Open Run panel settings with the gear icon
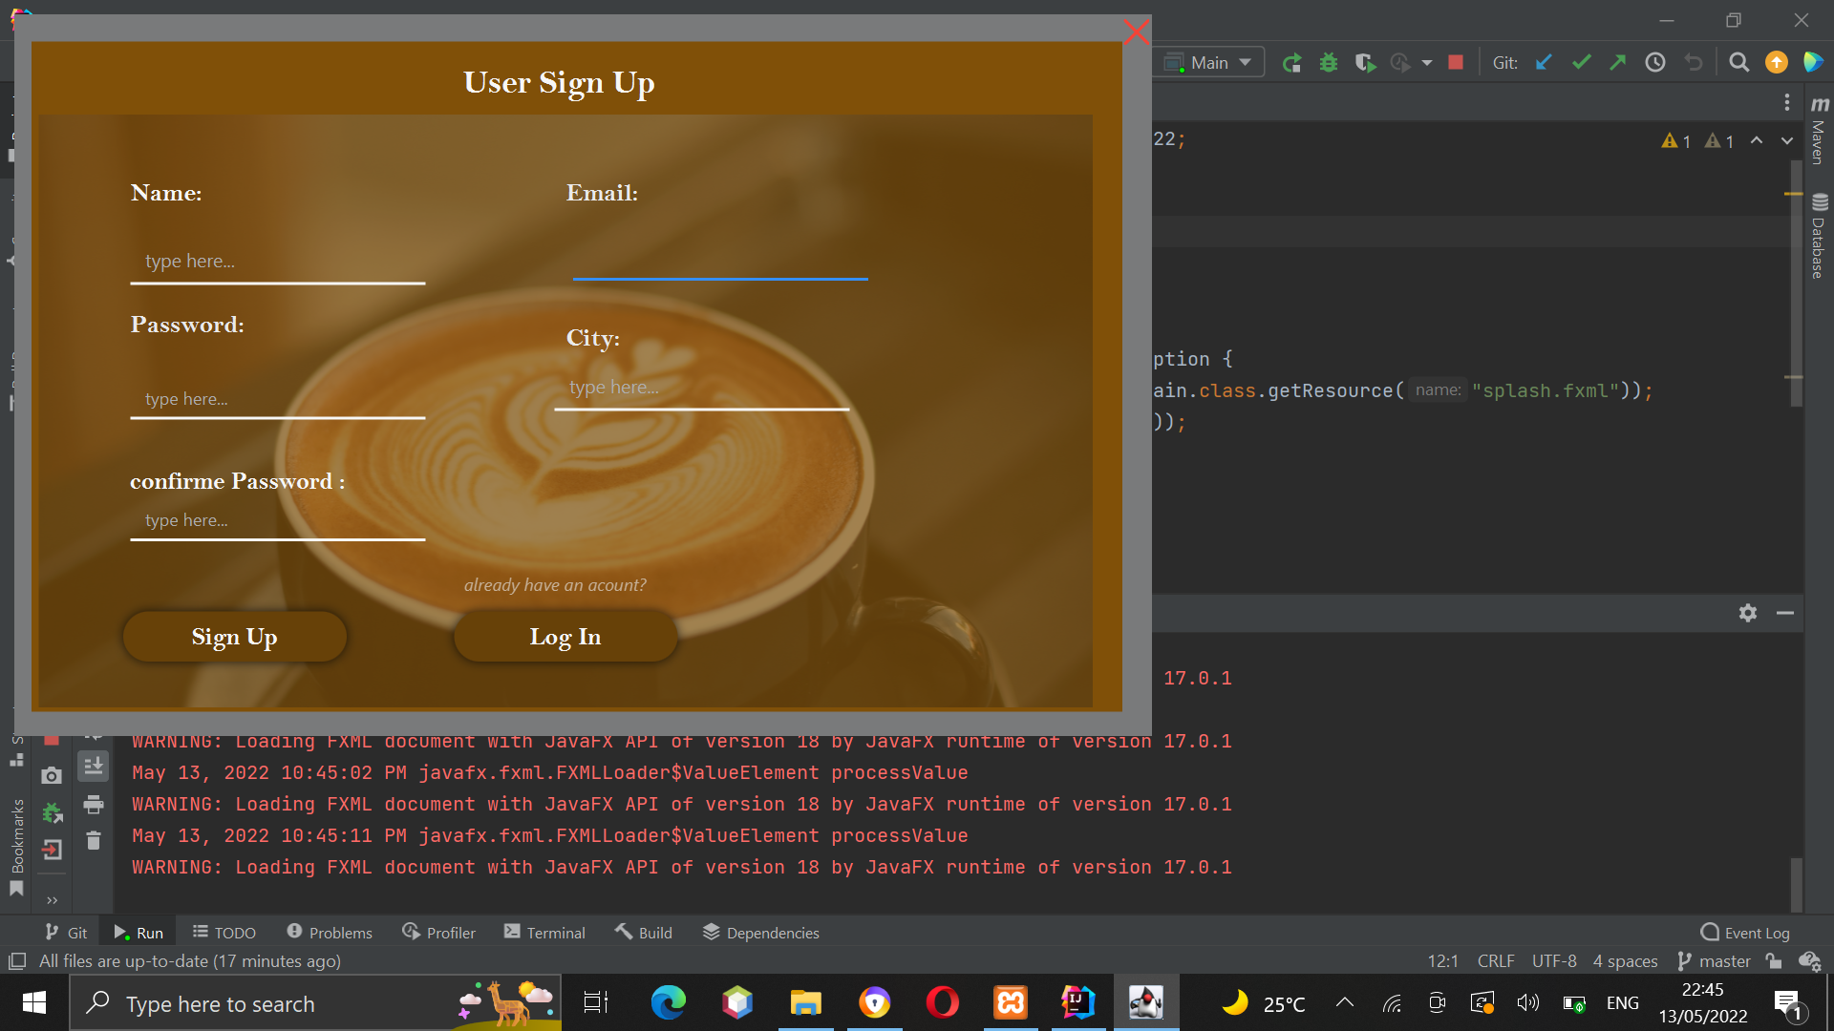The image size is (1834, 1031). click(1748, 613)
